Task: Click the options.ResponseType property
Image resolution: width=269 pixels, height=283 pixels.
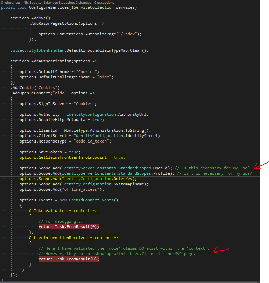Action: tap(43, 141)
